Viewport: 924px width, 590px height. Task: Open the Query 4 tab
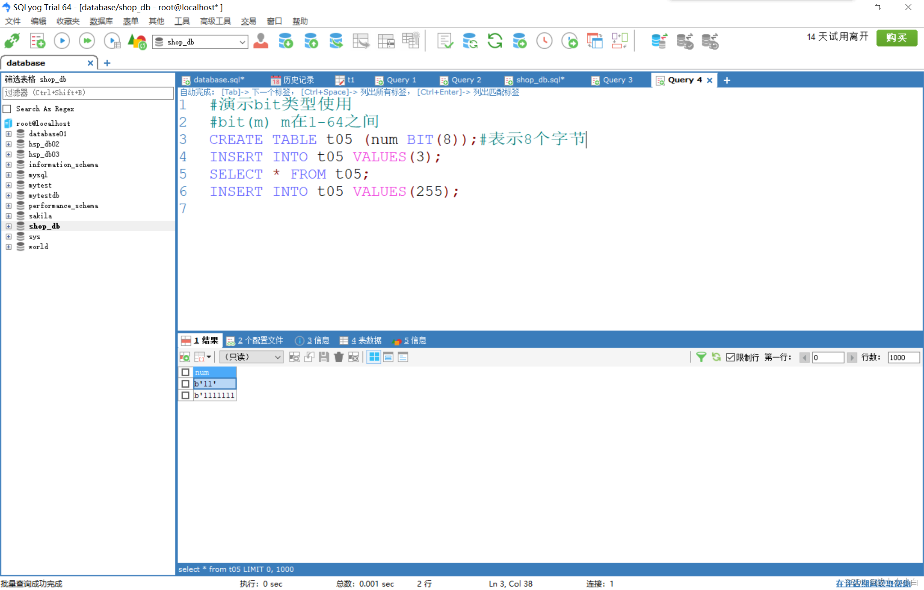[x=683, y=80]
